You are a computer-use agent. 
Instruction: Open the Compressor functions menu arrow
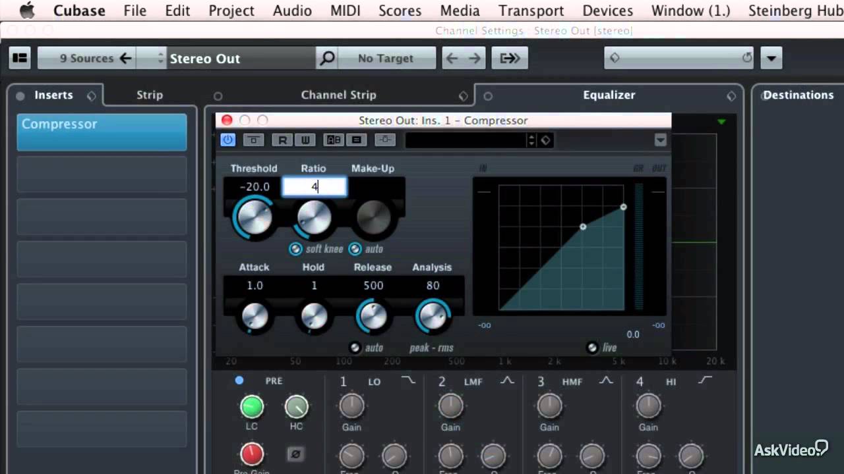660,140
